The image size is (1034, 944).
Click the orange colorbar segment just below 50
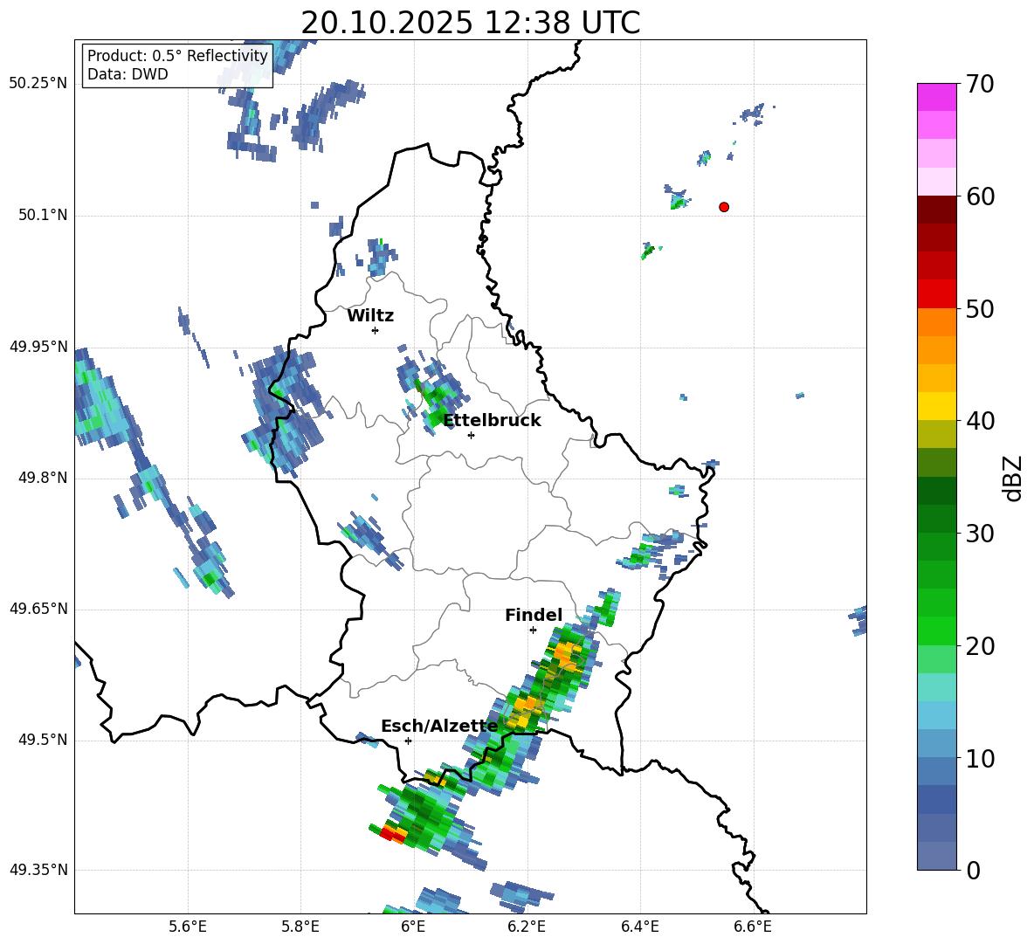pos(936,322)
